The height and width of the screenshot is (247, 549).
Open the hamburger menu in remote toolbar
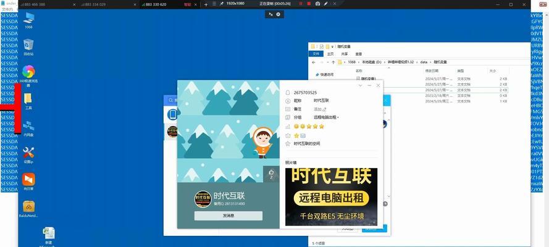[214, 4]
